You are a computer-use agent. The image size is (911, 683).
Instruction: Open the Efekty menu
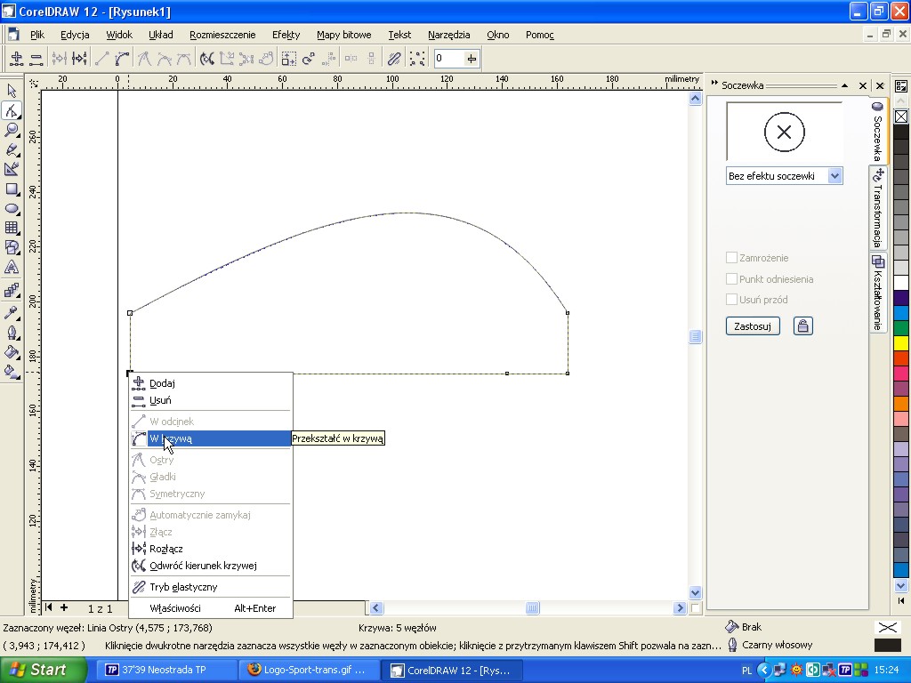286,35
